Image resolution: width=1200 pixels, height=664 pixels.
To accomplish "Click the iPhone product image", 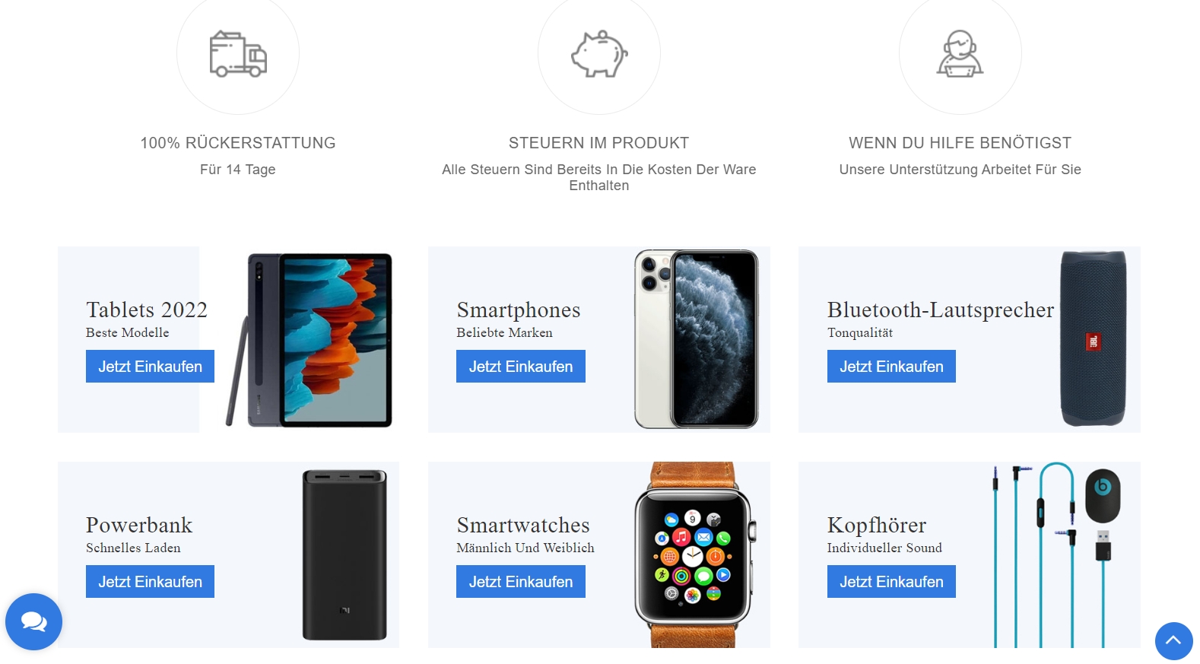I will point(696,339).
